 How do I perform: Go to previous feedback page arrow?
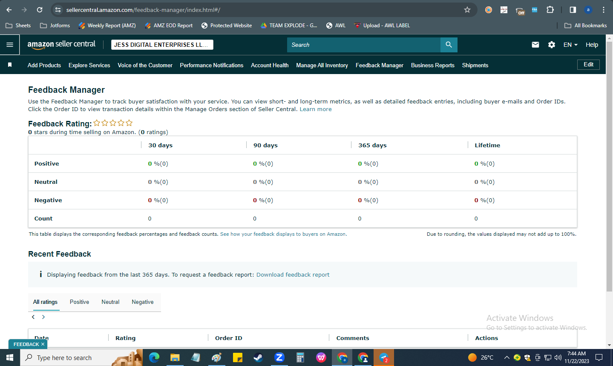pyautogui.click(x=33, y=317)
